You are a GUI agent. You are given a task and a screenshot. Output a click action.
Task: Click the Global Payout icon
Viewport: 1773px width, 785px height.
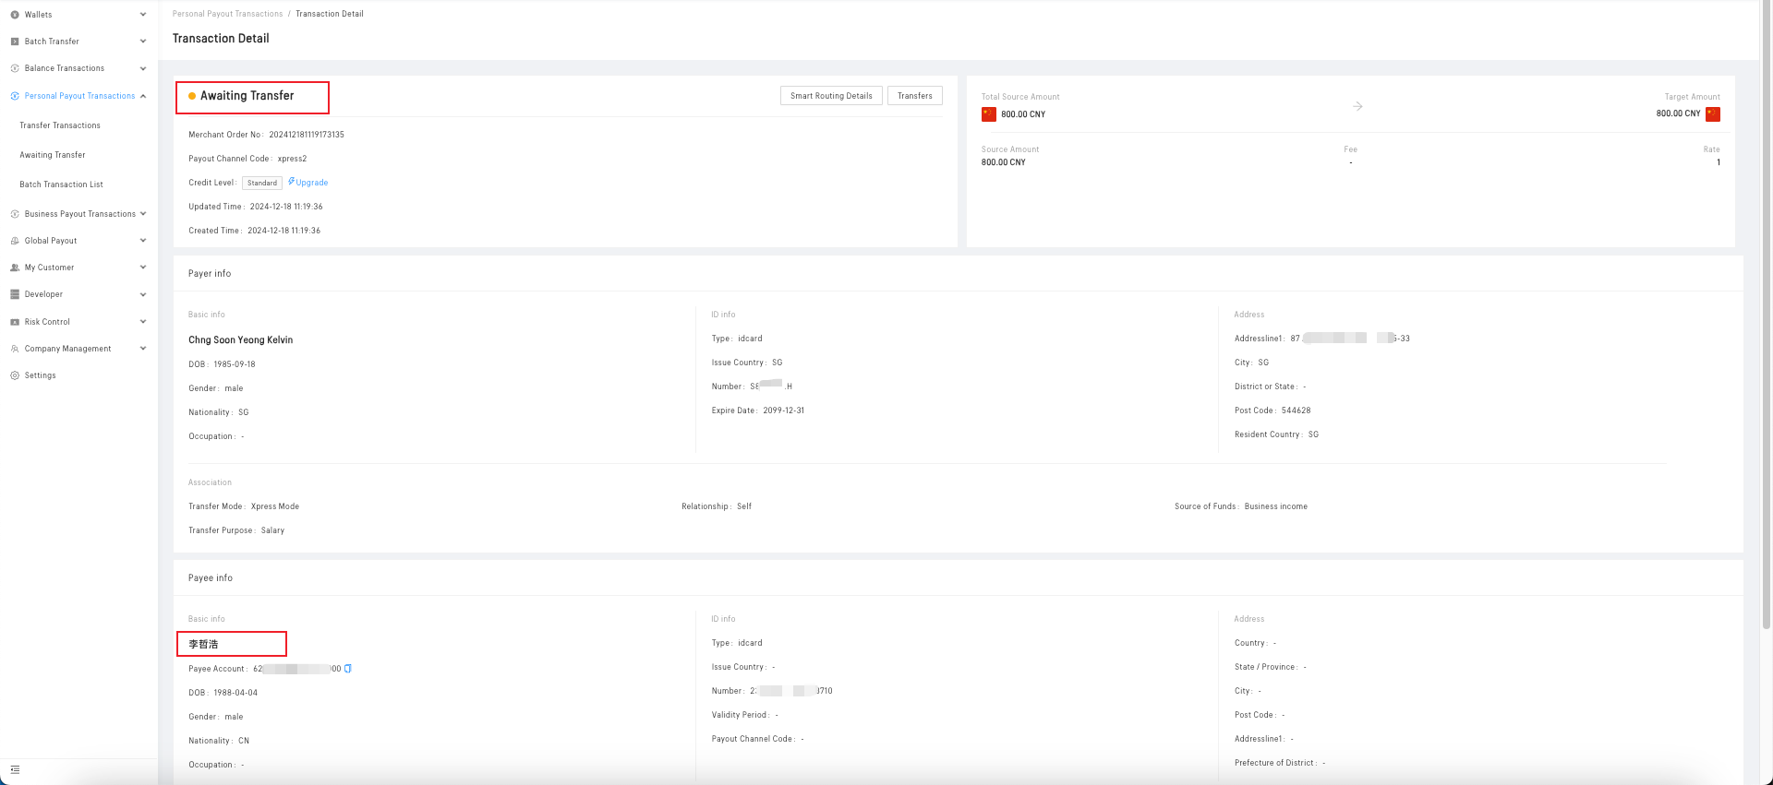tap(15, 241)
